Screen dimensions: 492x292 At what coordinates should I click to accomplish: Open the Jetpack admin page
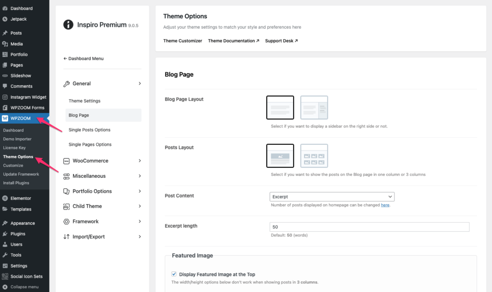click(x=20, y=19)
